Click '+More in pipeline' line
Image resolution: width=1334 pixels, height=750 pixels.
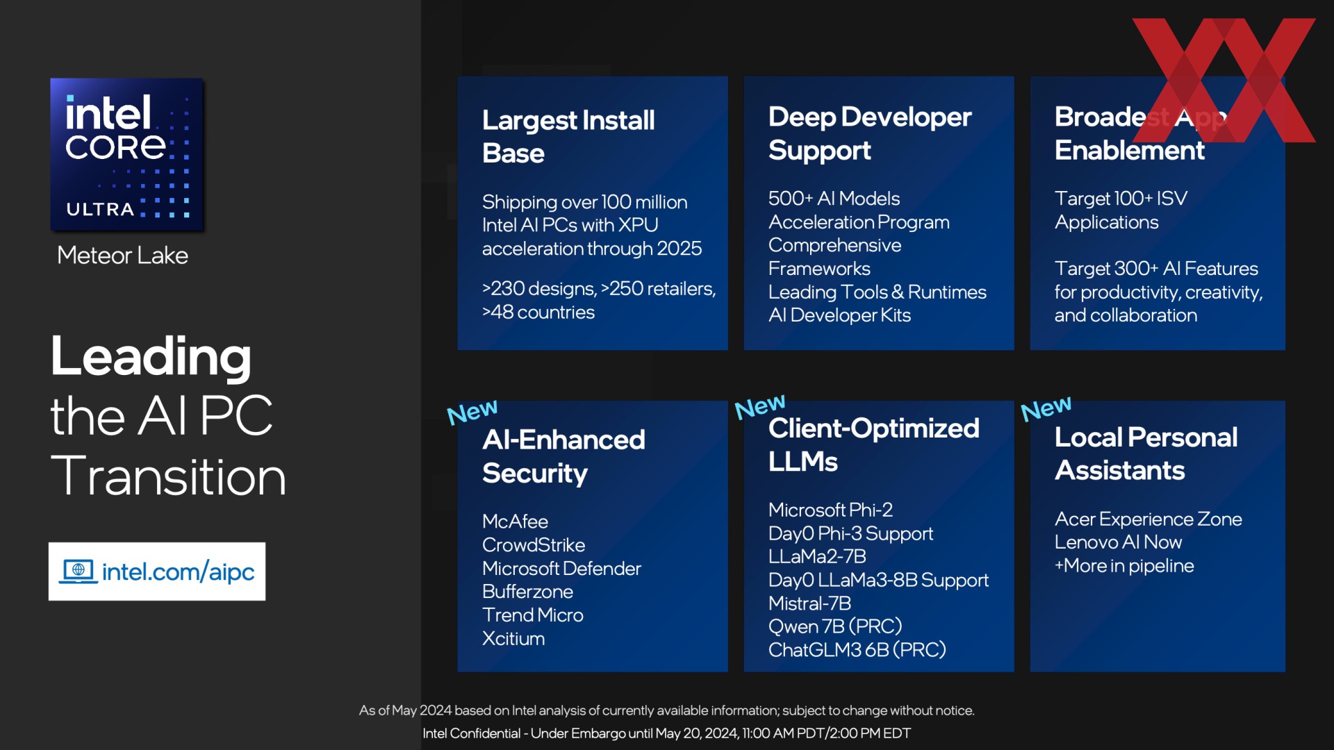(1124, 566)
